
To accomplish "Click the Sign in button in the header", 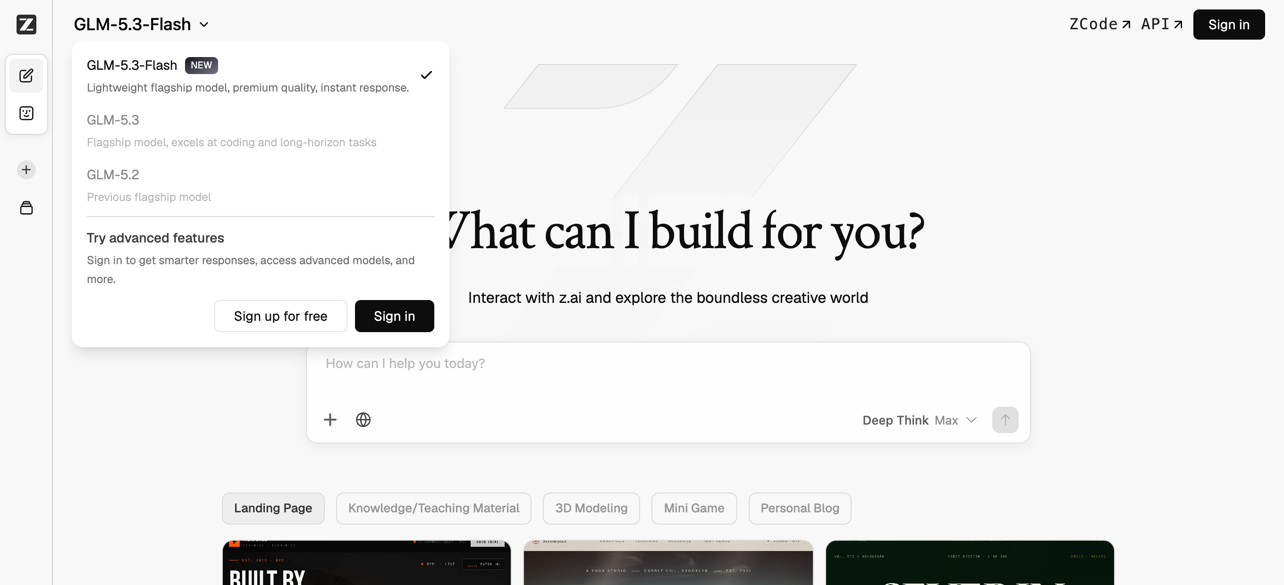I will coord(1229,25).
